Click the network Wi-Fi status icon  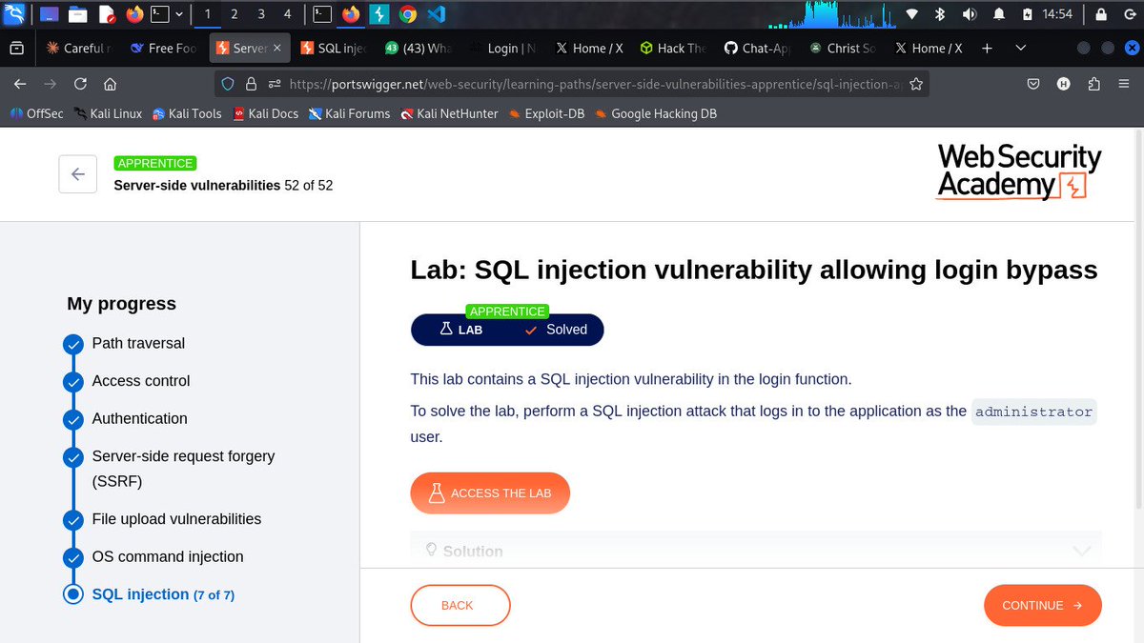(910, 13)
